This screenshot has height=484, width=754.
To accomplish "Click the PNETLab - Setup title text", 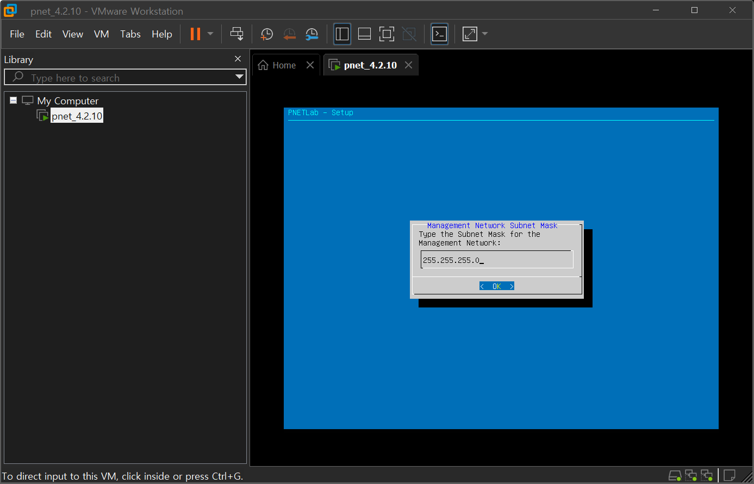I will 321,112.
